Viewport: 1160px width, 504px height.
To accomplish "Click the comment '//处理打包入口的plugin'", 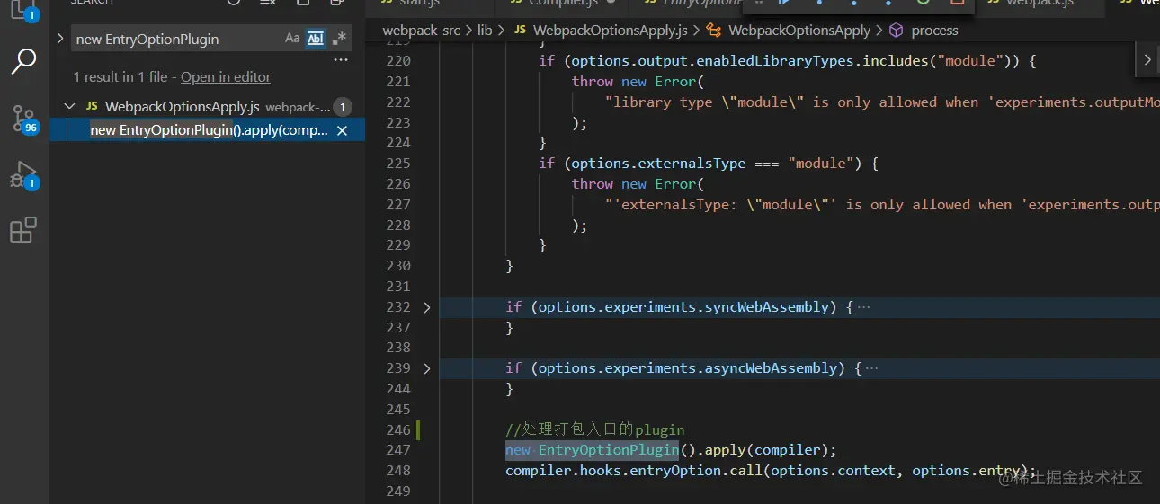I will 595,429.
